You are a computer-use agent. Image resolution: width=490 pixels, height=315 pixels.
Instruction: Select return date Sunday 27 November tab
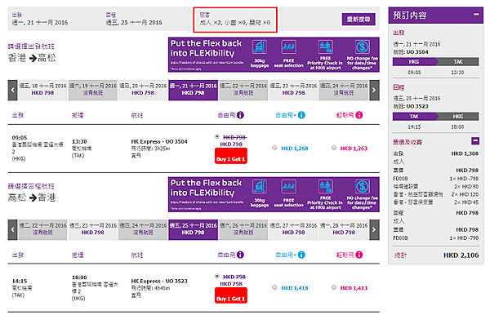[293, 229]
